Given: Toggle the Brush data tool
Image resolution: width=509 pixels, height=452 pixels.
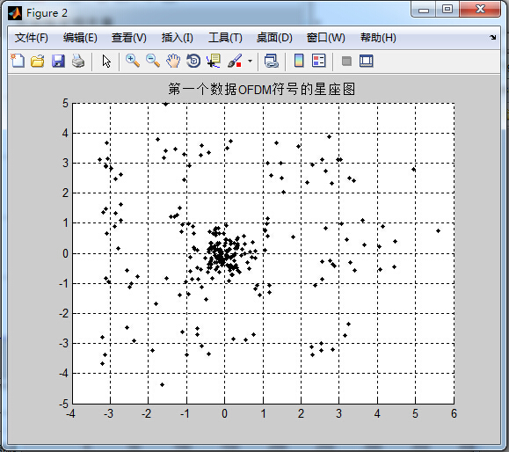Looking at the screenshot, I should coord(235,61).
